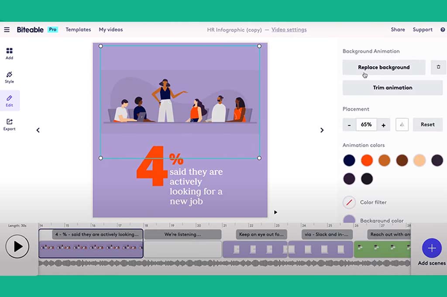Open the Background color swatch
Image resolution: width=447 pixels, height=297 pixels.
(349, 219)
